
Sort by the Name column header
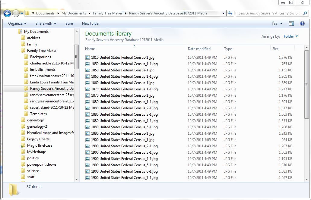(135, 49)
